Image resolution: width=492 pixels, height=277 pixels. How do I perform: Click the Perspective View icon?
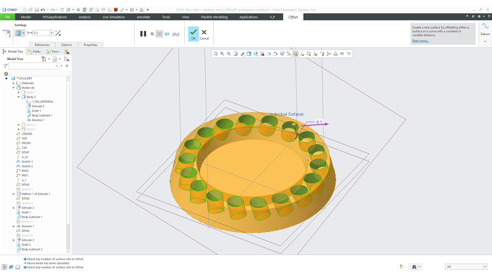[282, 54]
